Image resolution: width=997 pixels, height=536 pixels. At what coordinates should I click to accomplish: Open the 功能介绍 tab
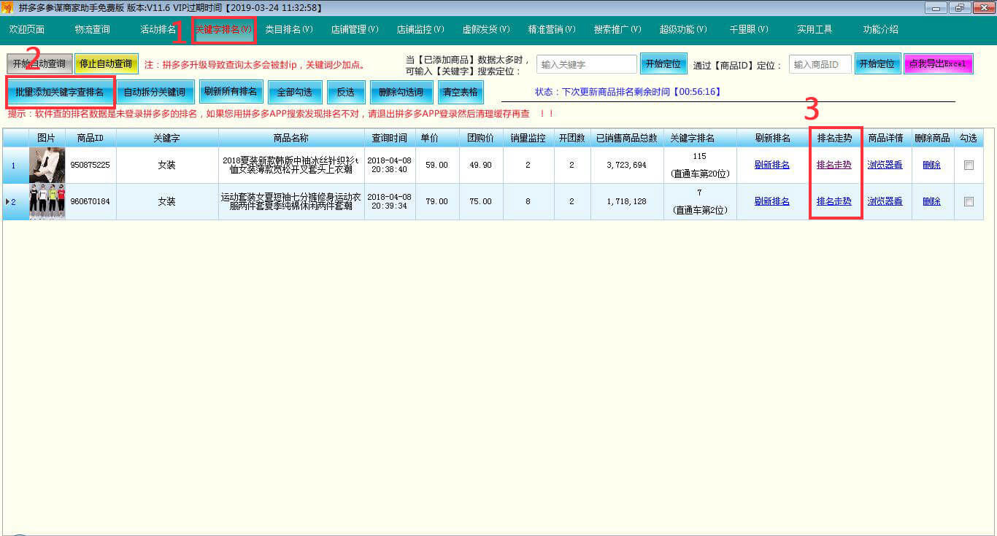pos(880,30)
